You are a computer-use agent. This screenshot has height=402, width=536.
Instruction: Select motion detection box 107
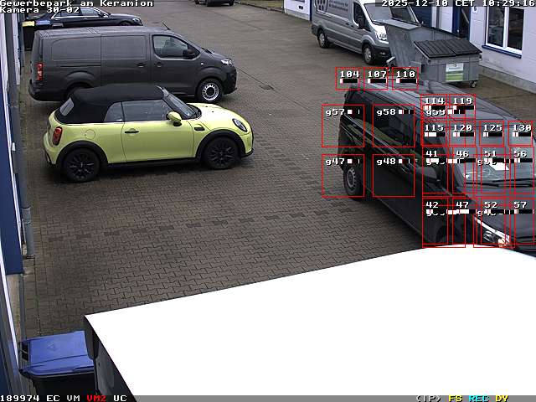click(x=376, y=79)
